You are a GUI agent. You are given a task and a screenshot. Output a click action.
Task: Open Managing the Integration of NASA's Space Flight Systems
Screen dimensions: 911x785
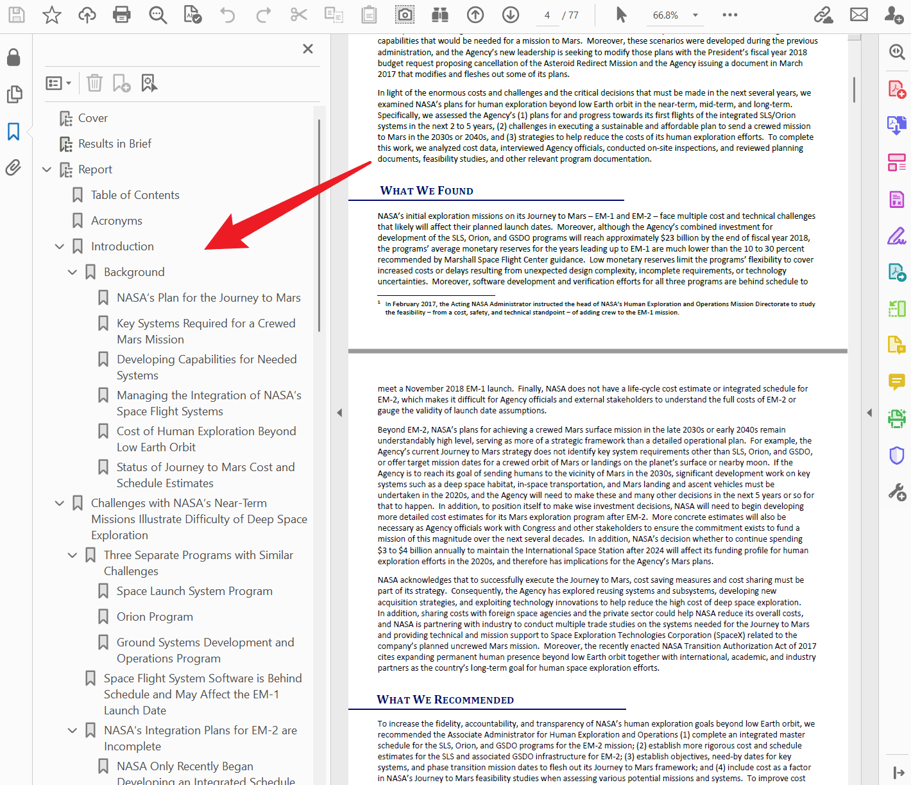[209, 403]
